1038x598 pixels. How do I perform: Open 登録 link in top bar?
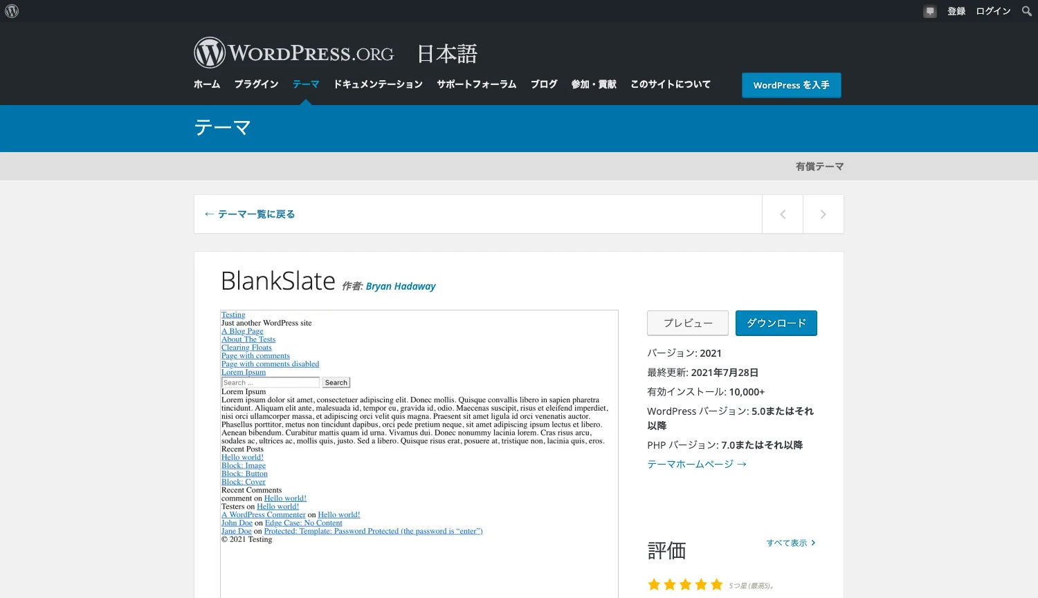click(956, 11)
